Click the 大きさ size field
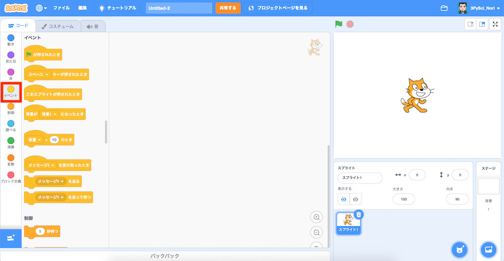The image size is (504, 261). pos(404,200)
